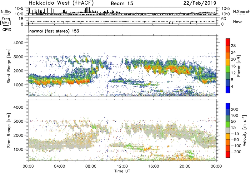
Task: Click the "Velocity [m s-1]" color bar title
Action: pyautogui.click(x=244, y=130)
